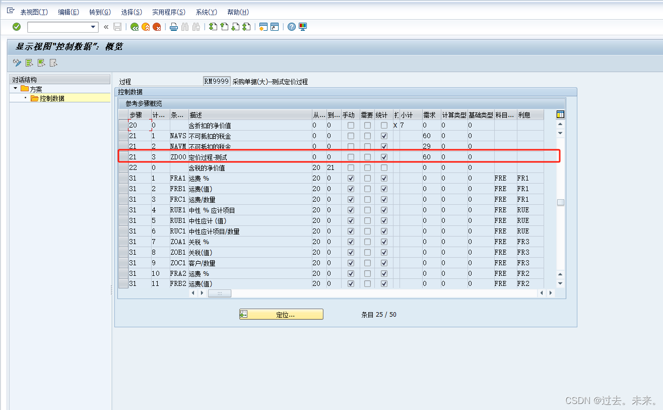This screenshot has height=410, width=663.
Task: Open the 编辑(E) menu
Action: [x=69, y=12]
